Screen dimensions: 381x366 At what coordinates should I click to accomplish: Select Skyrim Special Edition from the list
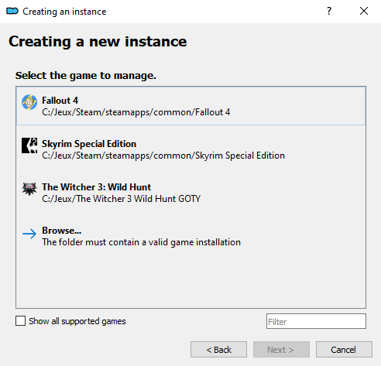pyautogui.click(x=190, y=149)
